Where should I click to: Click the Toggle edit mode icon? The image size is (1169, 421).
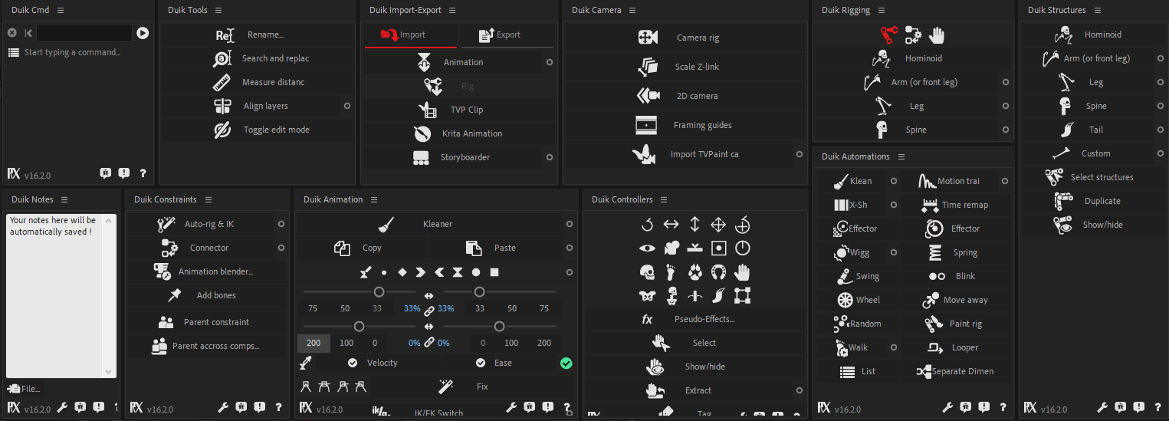[x=222, y=130]
